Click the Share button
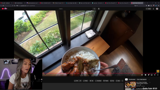 coord(85,81)
